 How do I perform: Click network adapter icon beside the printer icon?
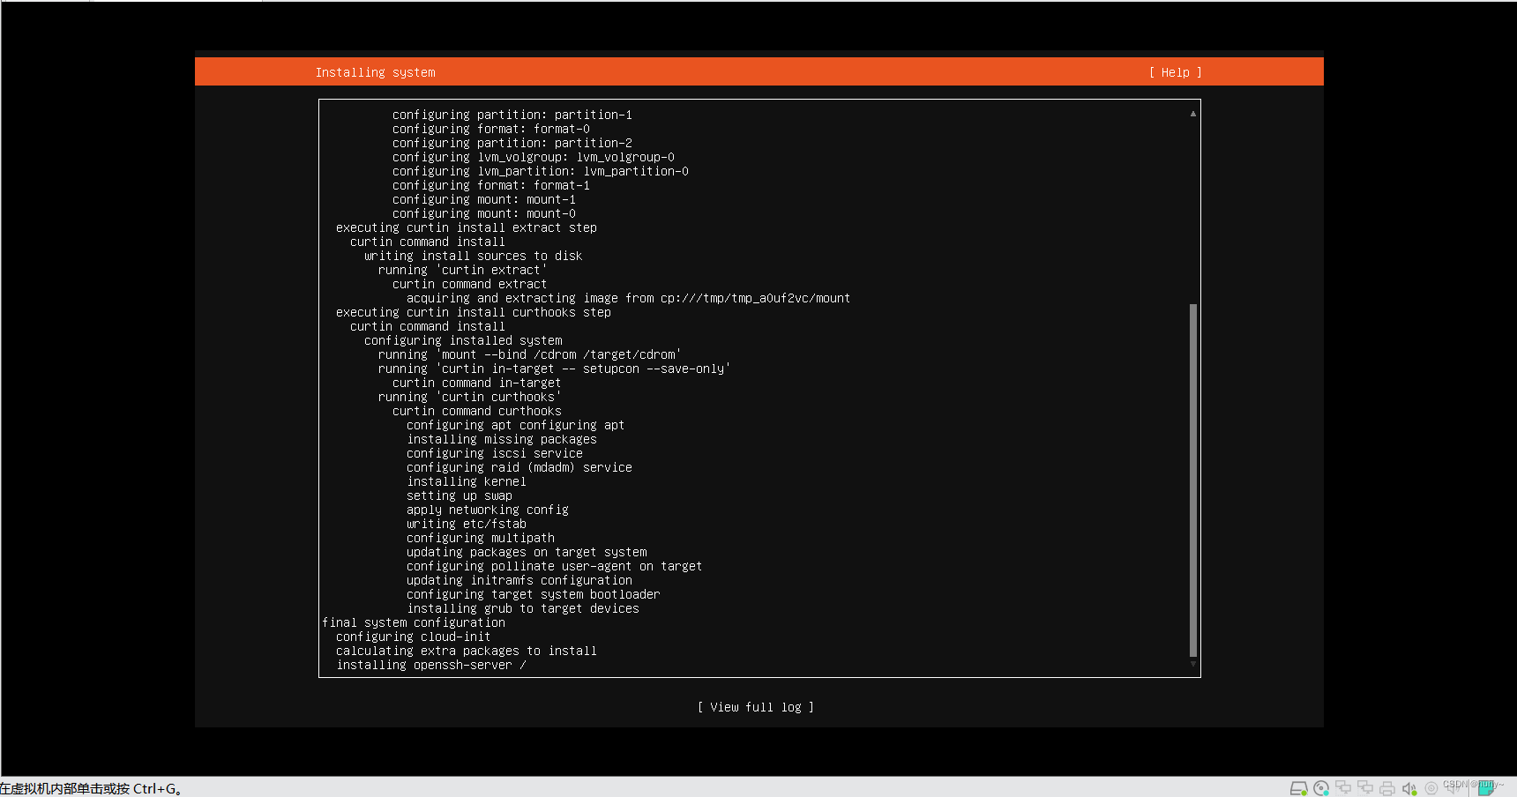[x=1365, y=787]
